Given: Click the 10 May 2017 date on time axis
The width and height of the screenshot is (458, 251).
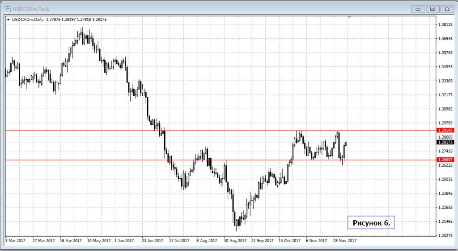Looking at the screenshot, I should (x=98, y=240).
